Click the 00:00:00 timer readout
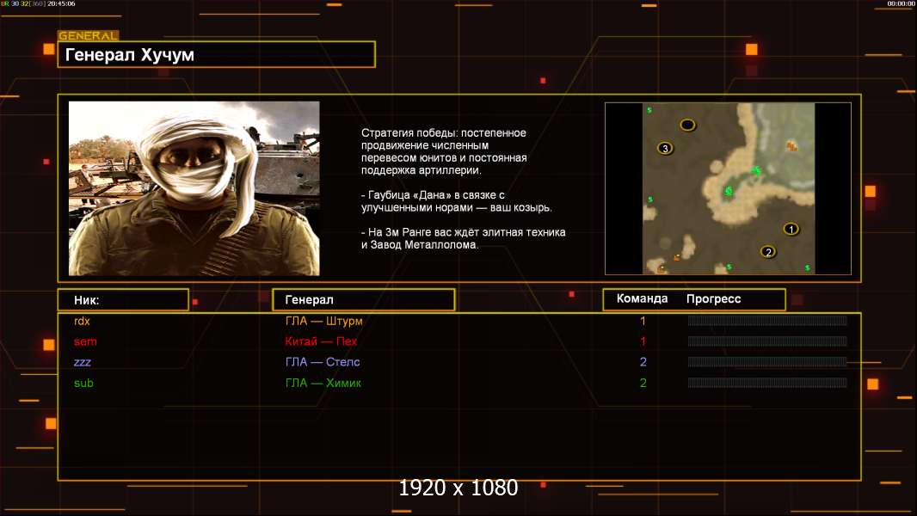Viewport: 917px width, 516px height. tap(901, 3)
